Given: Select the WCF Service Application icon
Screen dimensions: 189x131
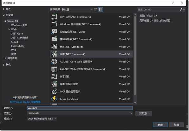Looking at the screenshot, I should tap(54, 91).
